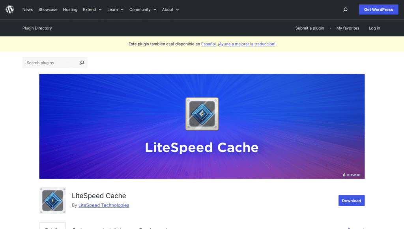Download the LiteSpeed Cache plugin
404x229 pixels.
(351, 201)
